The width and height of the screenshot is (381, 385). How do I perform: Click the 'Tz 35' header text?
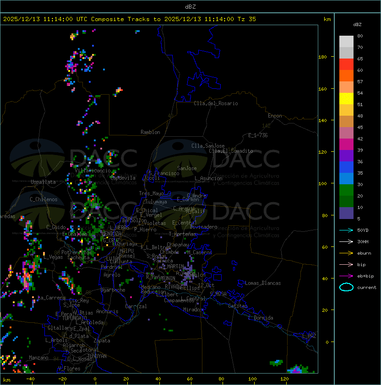(x=247, y=19)
